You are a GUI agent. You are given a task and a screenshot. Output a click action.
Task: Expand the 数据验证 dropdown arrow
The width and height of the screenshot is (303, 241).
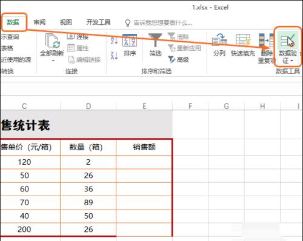point(291,61)
